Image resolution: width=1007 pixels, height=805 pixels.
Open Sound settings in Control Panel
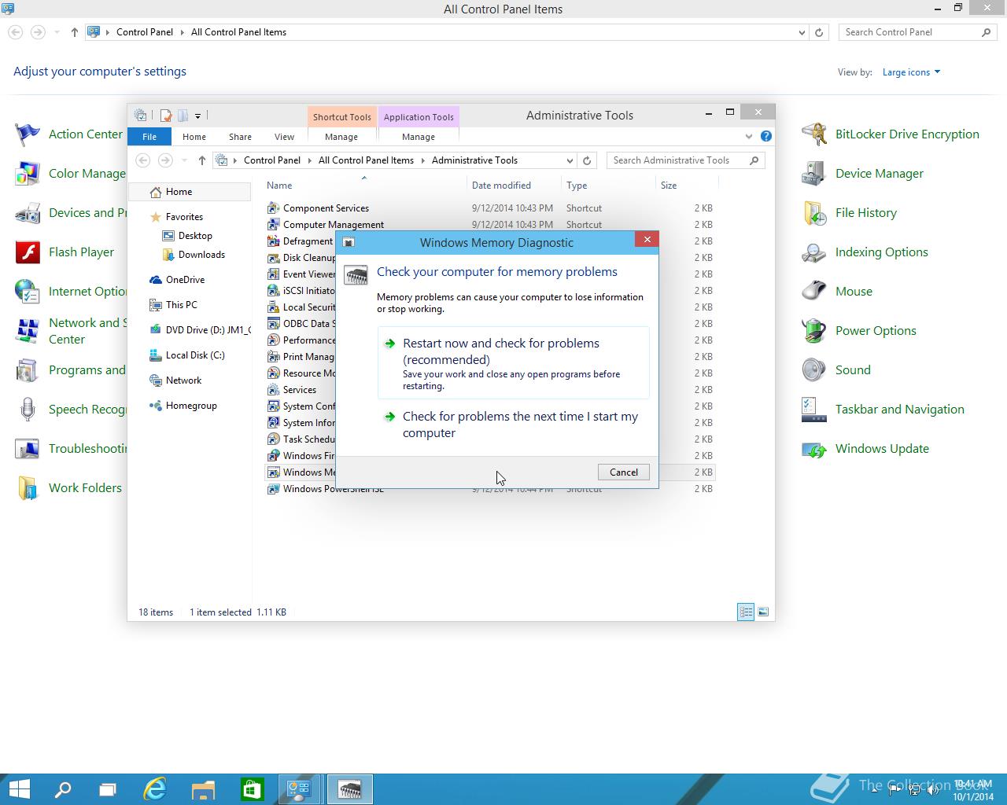click(x=836, y=370)
